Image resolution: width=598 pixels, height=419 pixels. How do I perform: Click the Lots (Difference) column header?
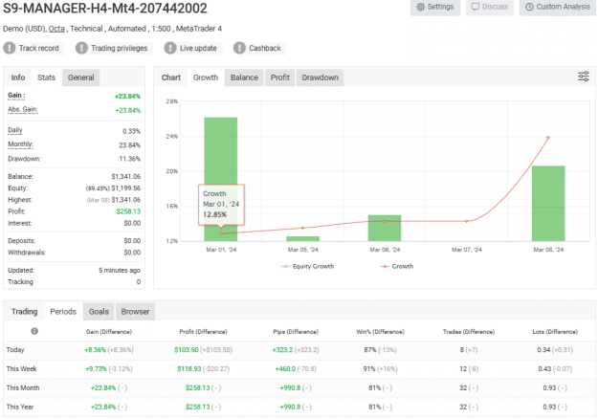pyautogui.click(x=555, y=332)
